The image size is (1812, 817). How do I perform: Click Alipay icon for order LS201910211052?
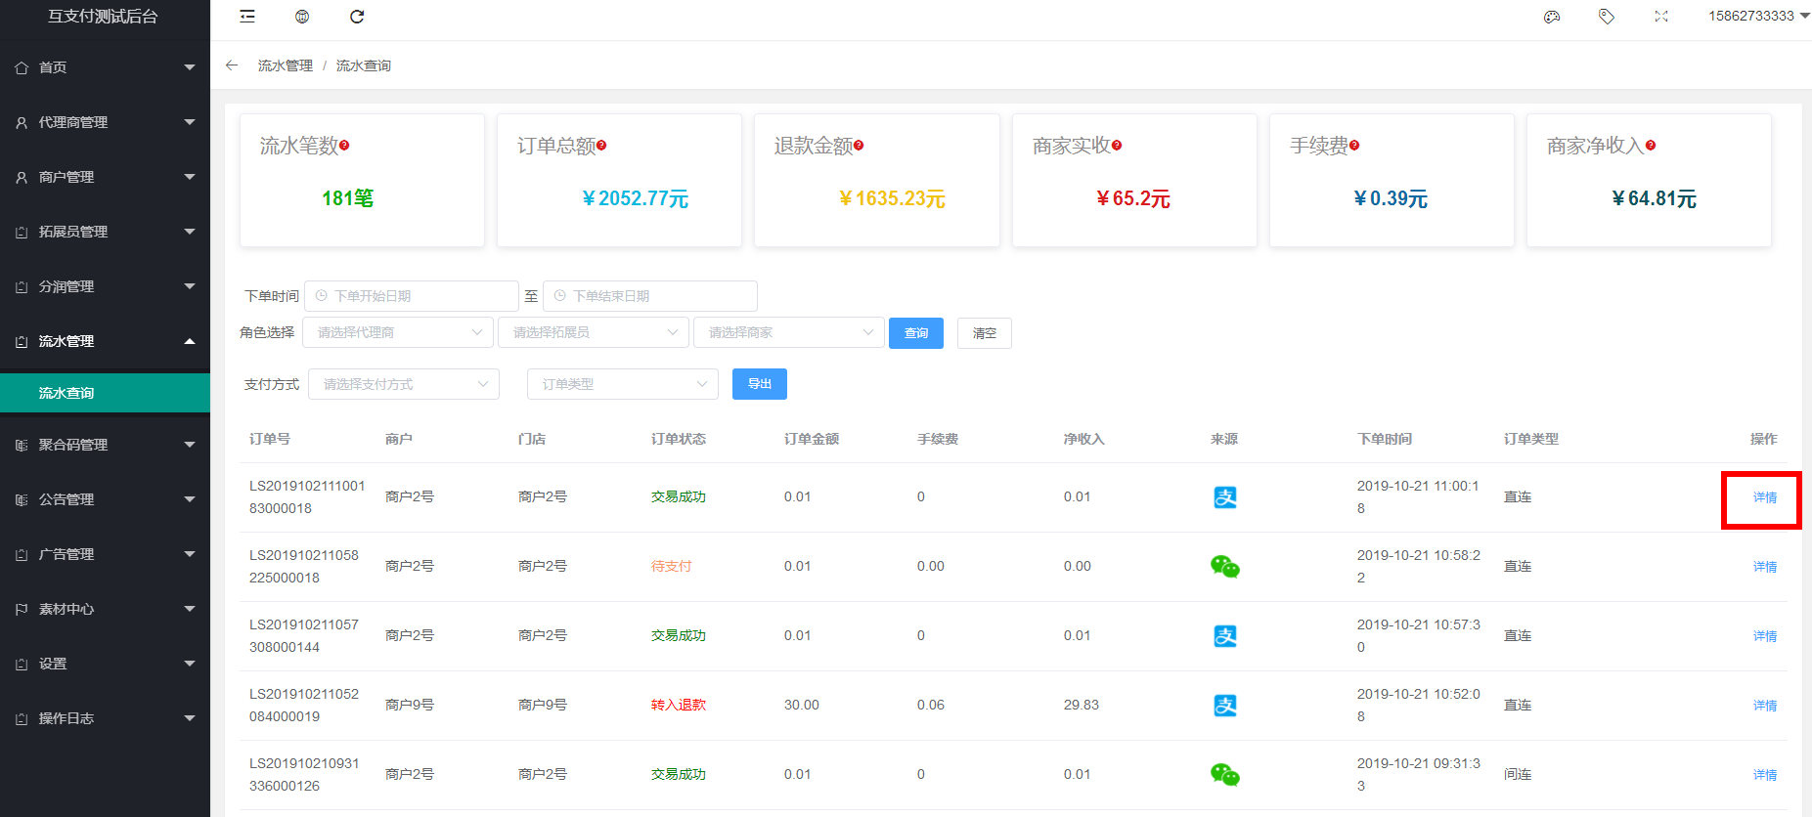(x=1225, y=706)
